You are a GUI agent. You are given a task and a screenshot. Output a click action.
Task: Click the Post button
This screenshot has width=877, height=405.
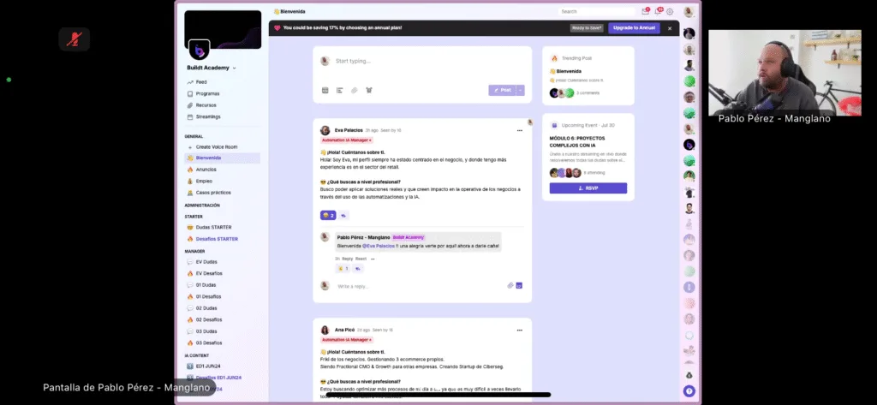pyautogui.click(x=502, y=90)
